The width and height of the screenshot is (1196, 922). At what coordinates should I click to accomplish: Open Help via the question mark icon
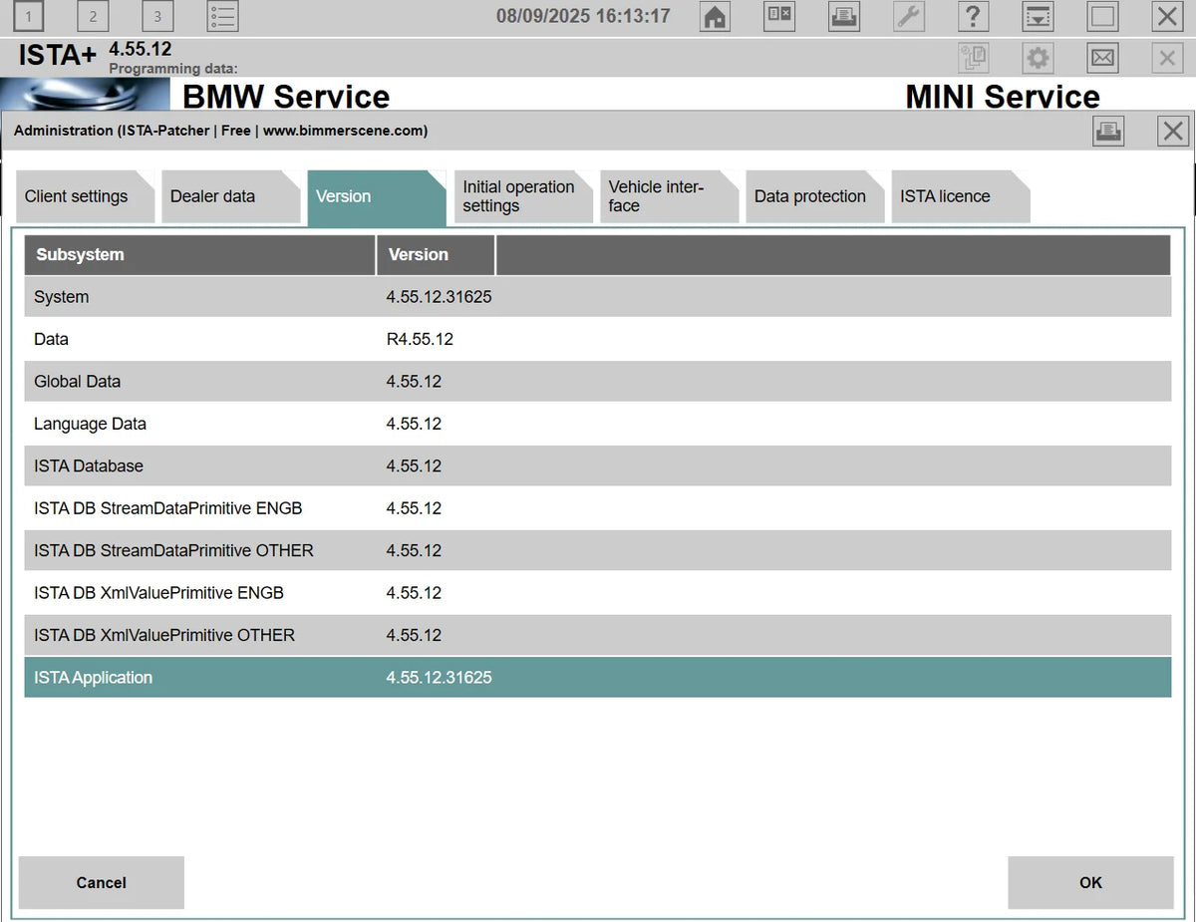pyautogui.click(x=974, y=16)
